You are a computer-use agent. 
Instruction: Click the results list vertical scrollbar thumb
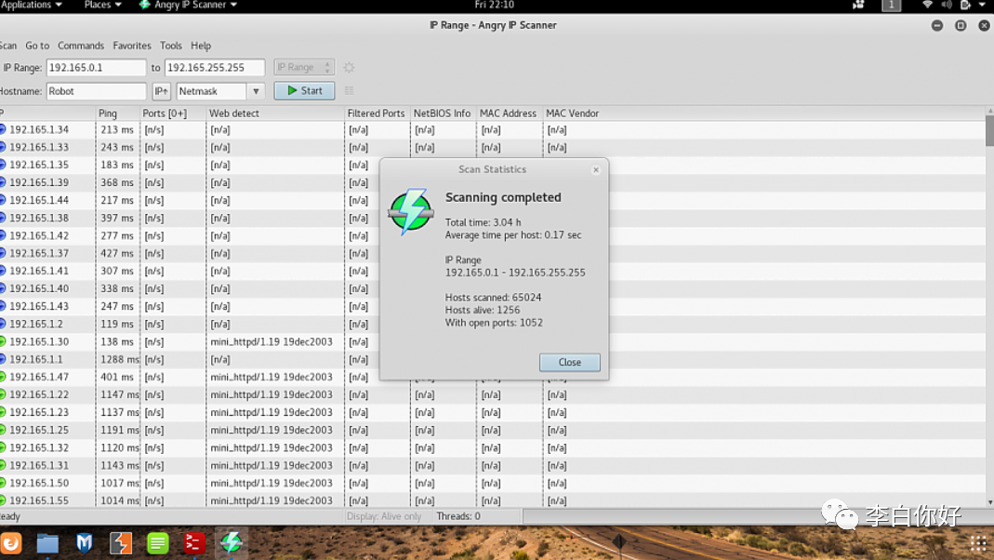point(989,131)
